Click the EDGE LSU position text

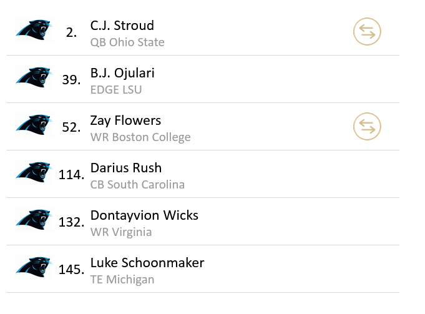click(116, 90)
